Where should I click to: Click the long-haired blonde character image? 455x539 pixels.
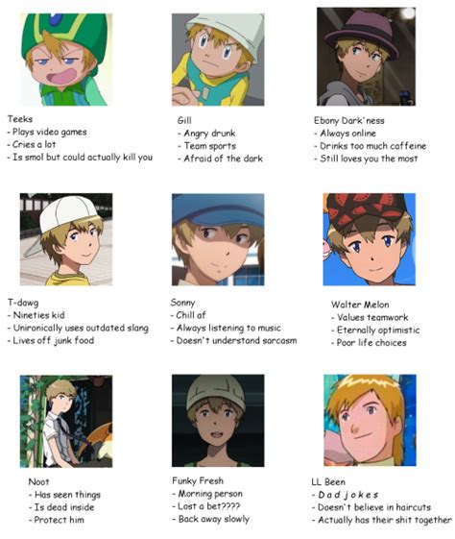(370, 420)
